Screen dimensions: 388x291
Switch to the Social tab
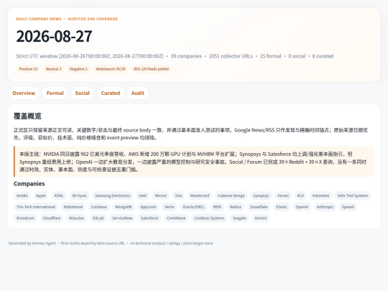coord(83,93)
